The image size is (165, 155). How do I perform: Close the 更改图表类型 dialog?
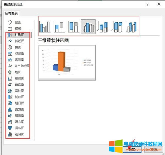[x=159, y=4]
